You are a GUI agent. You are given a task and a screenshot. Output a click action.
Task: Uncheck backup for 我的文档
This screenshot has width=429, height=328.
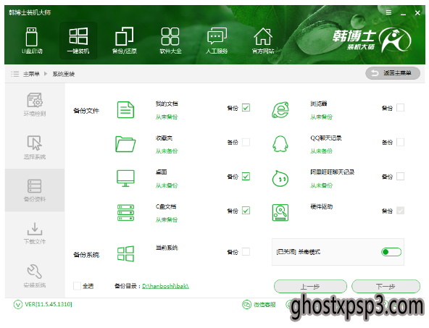[x=246, y=108]
